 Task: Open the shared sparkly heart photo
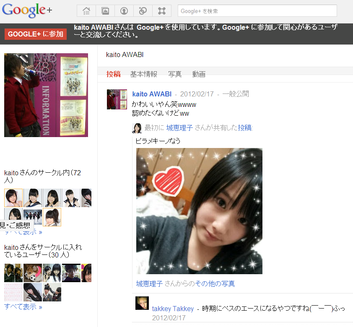(199, 211)
